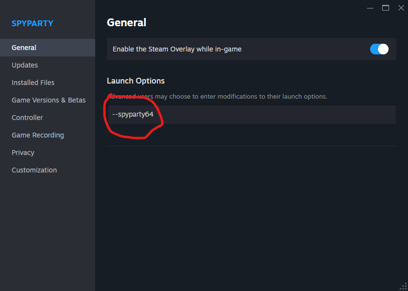Click the Launch Options heading

click(x=136, y=81)
